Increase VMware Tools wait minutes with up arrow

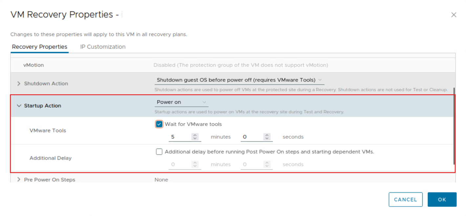[x=195, y=135]
